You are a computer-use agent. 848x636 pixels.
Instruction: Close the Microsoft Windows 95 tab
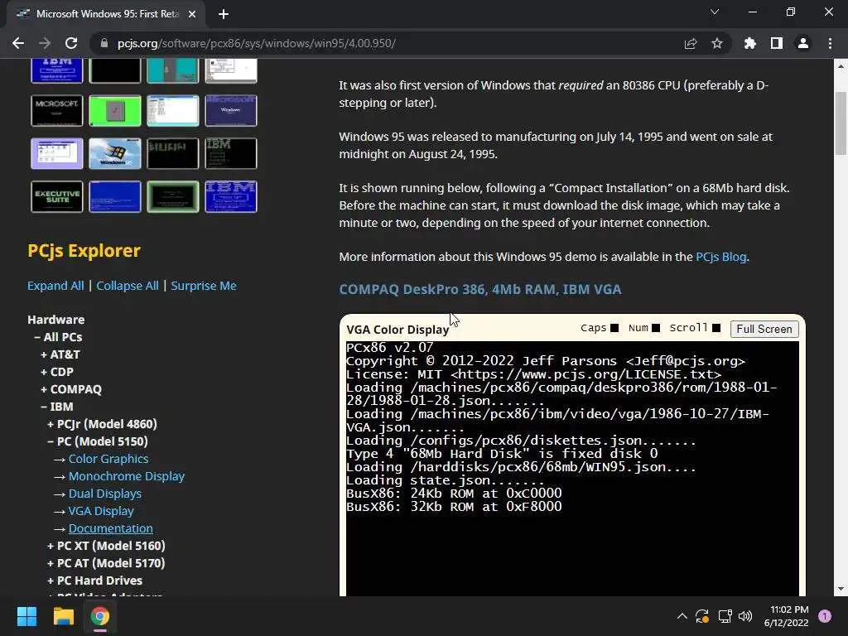click(x=192, y=14)
